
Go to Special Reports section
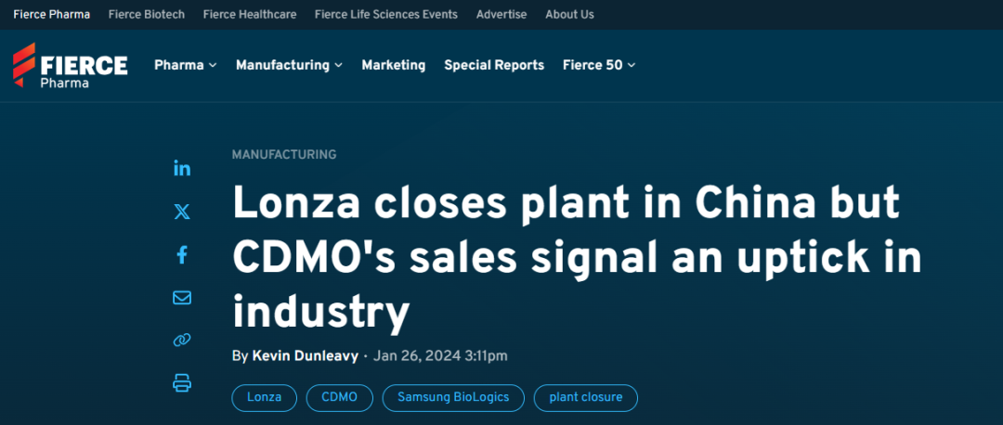[494, 65]
